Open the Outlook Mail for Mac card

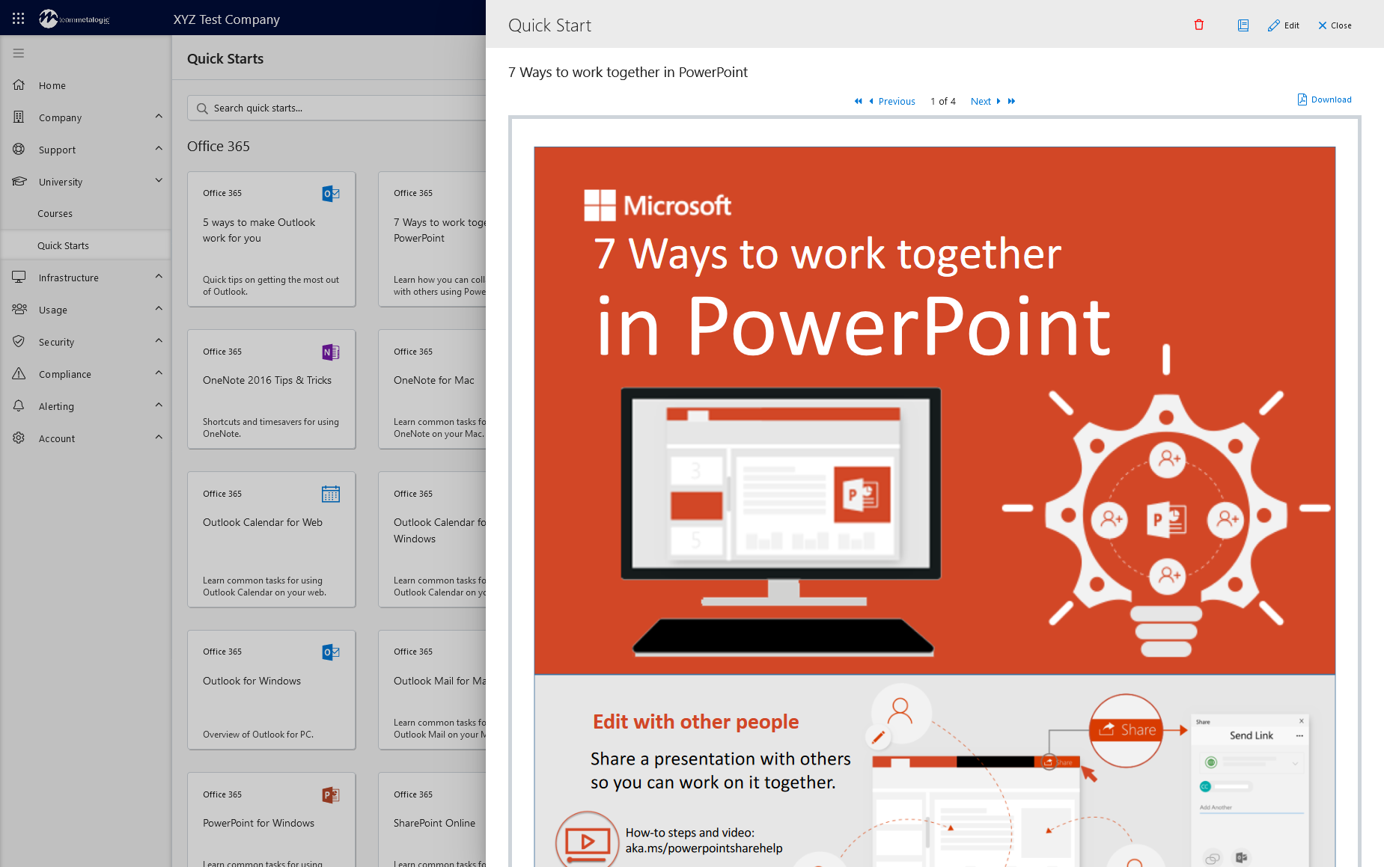[x=433, y=690]
